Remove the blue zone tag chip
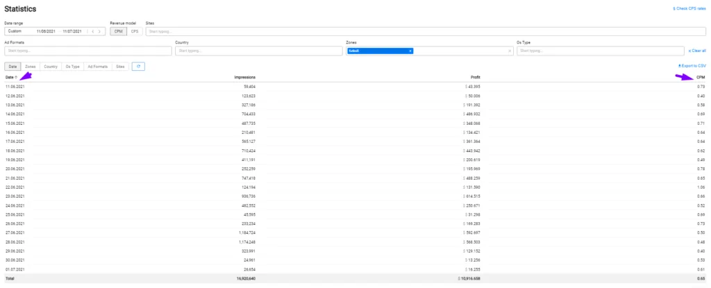 [x=410, y=51]
